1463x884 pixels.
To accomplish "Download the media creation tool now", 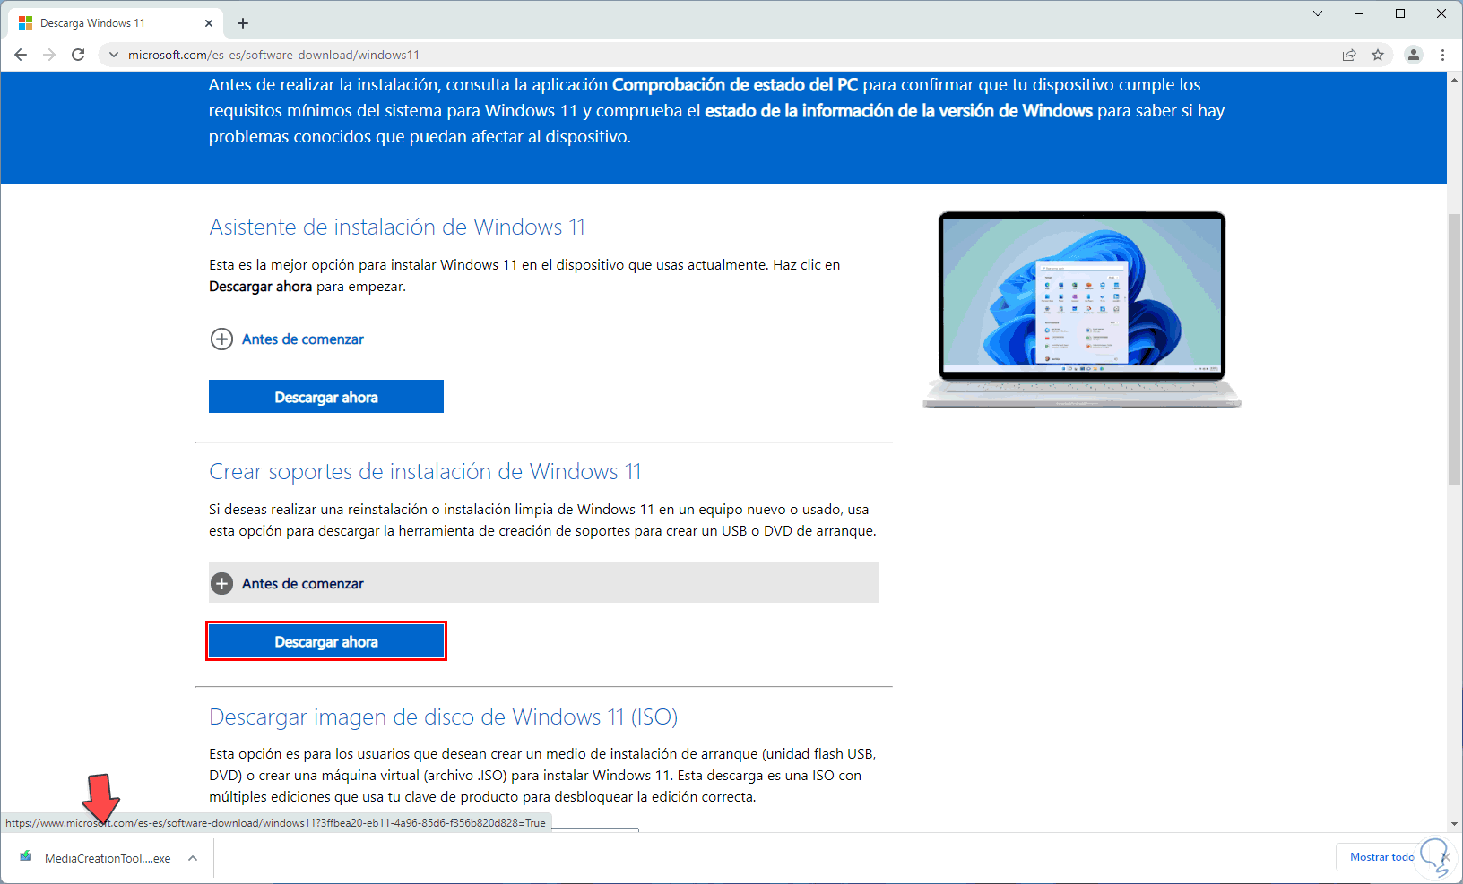I will (326, 641).
